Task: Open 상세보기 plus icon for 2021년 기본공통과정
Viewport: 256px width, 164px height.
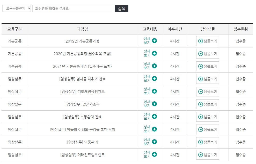Action: coord(154,66)
